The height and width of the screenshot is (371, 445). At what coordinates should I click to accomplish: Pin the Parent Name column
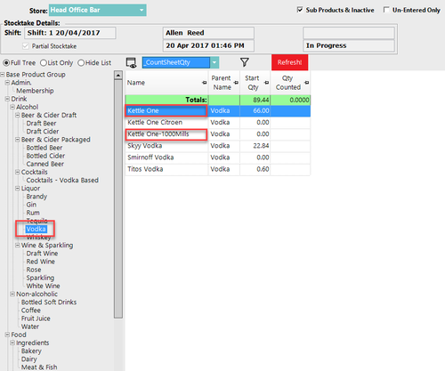tap(236, 83)
